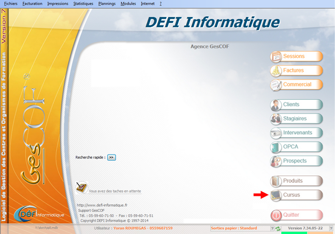Viewport: 335px width, 234px height.
Task: Exit the application with Quitter
Action: click(x=296, y=215)
